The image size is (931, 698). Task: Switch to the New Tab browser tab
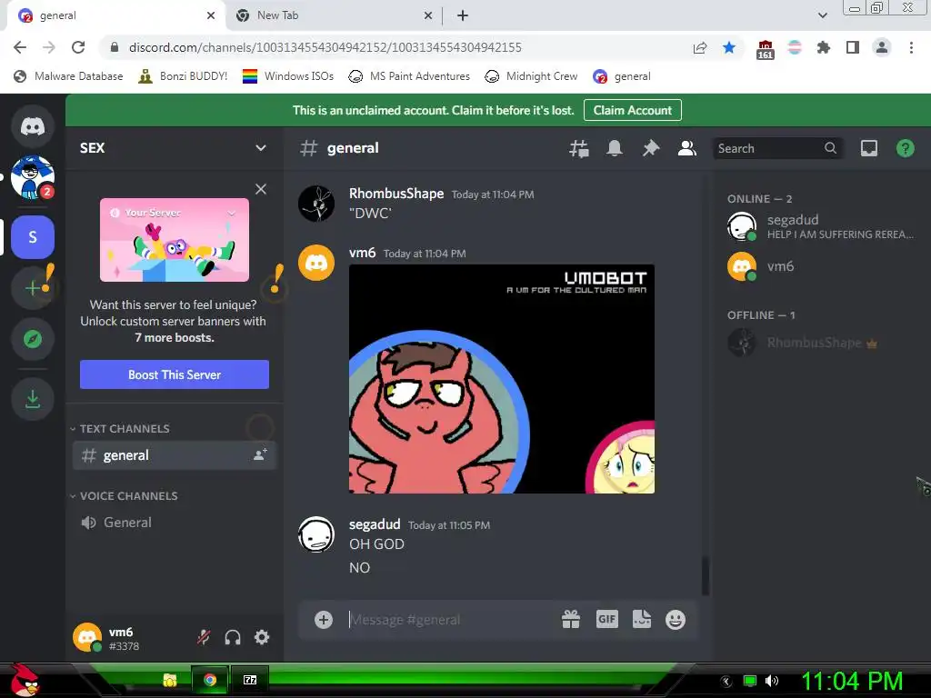(x=333, y=15)
